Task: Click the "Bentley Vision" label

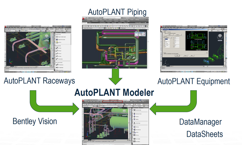Action: tap(35, 121)
